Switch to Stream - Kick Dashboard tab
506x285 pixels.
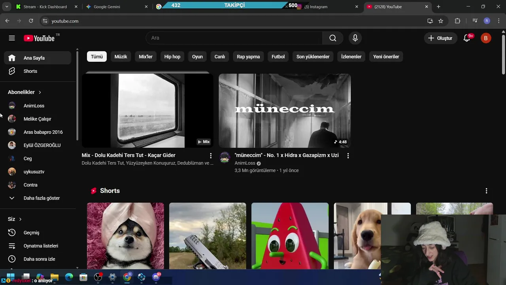(x=46, y=7)
